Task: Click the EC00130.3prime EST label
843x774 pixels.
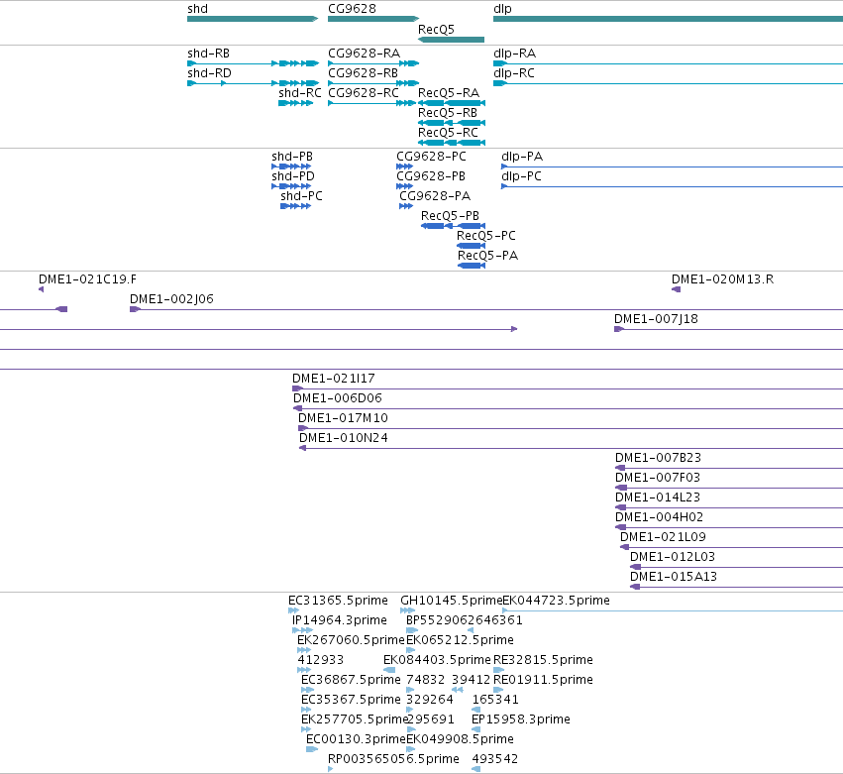Action: point(356,740)
